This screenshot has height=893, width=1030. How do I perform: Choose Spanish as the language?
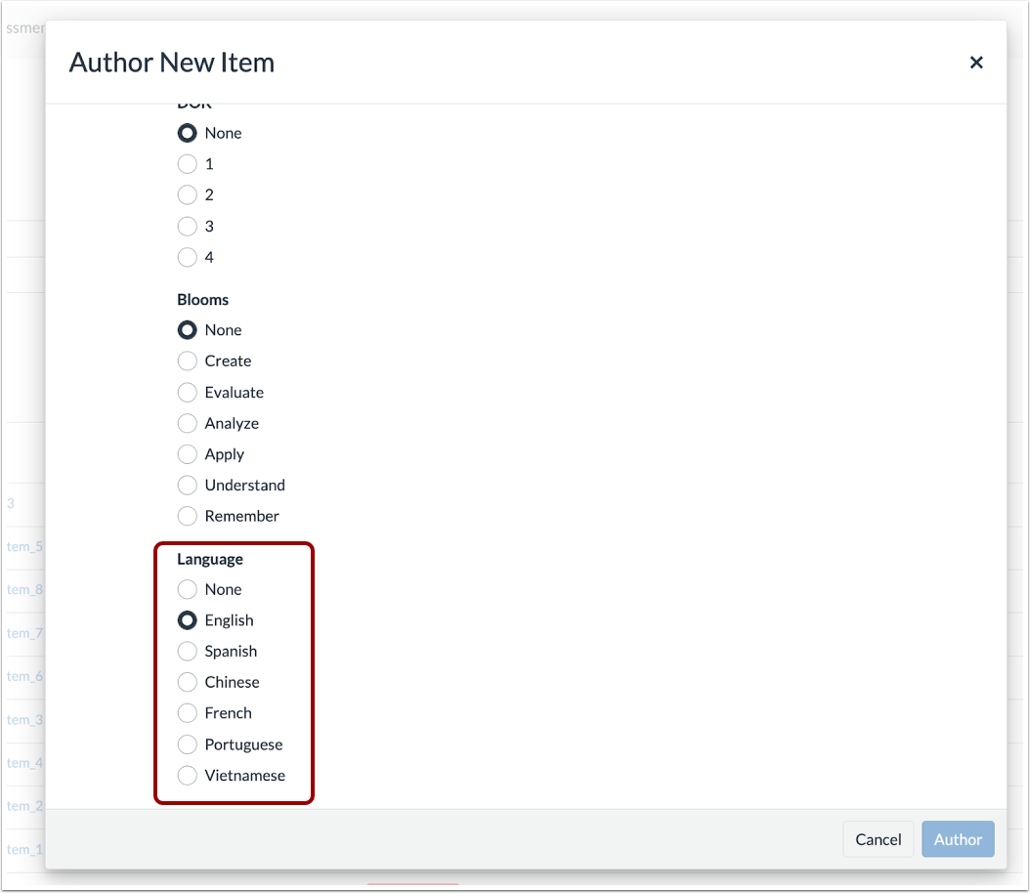click(x=187, y=651)
